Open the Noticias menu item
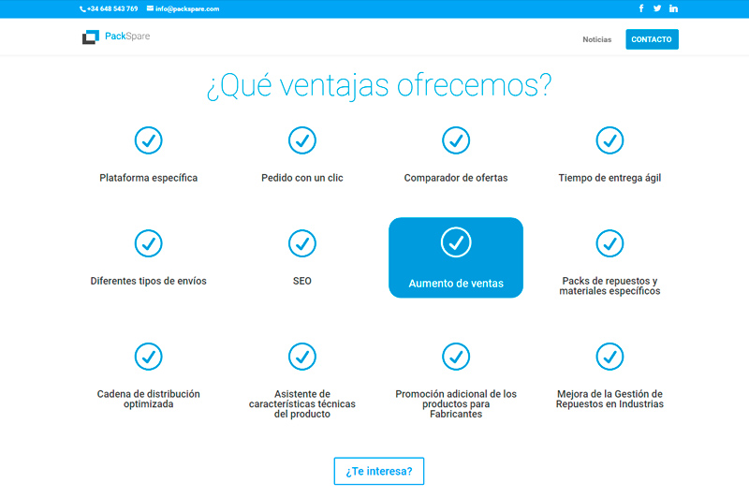The height and width of the screenshot is (497, 749). 596,39
